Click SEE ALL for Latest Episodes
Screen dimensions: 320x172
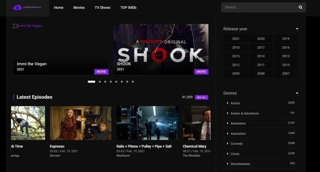click(202, 97)
